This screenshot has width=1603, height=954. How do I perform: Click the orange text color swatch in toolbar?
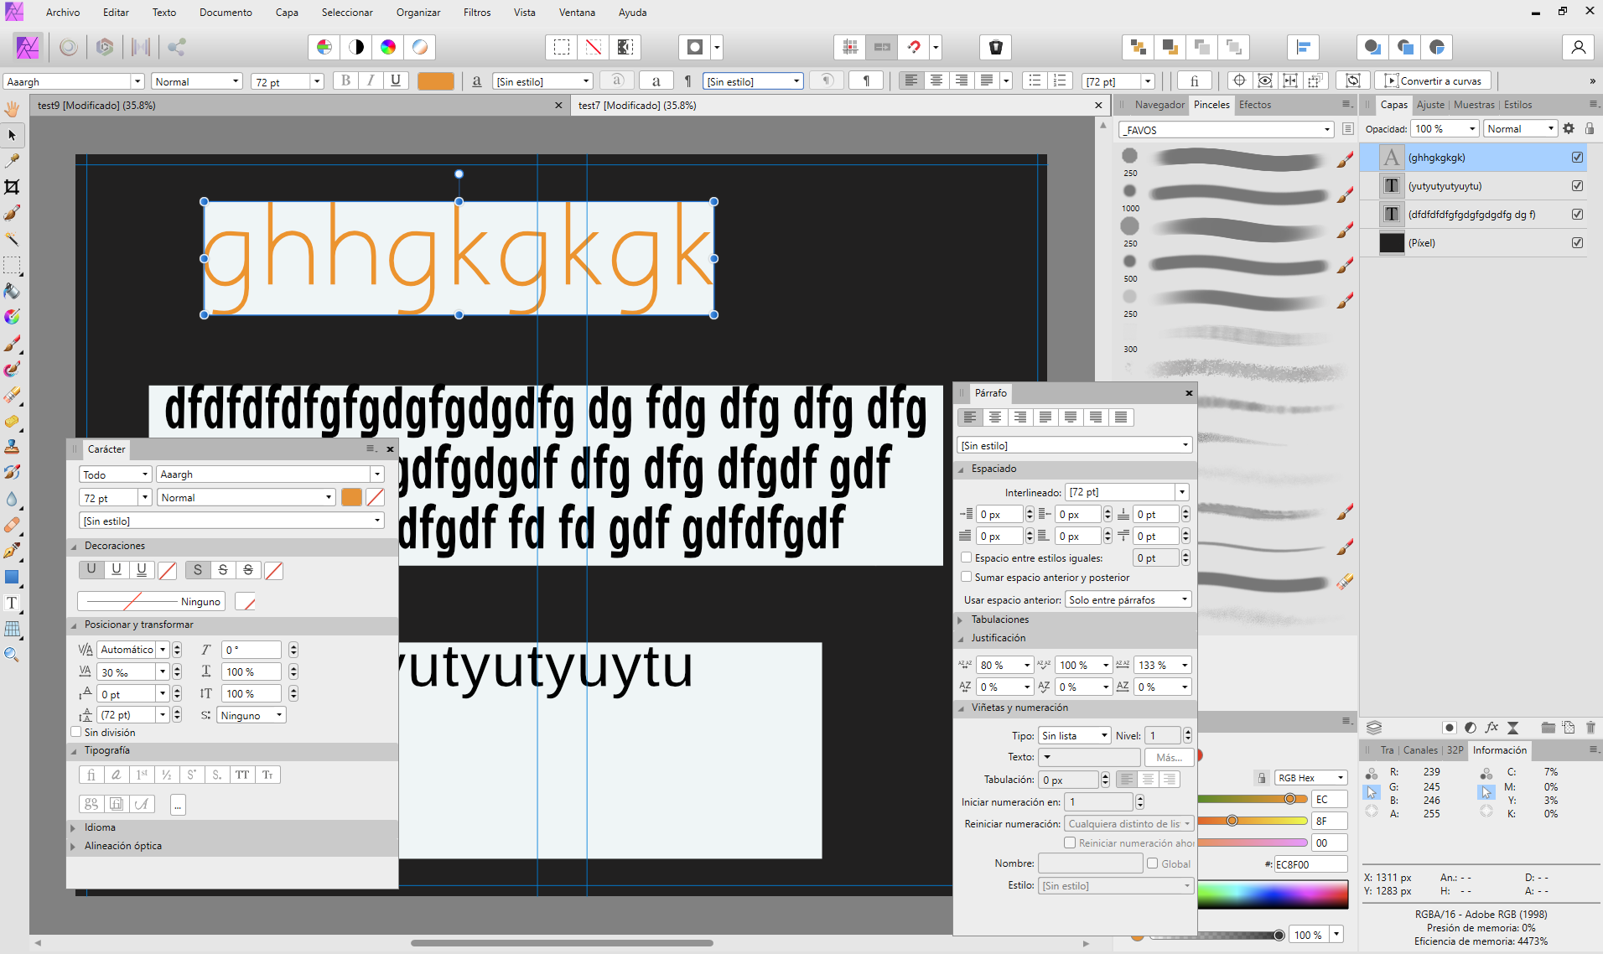click(436, 81)
